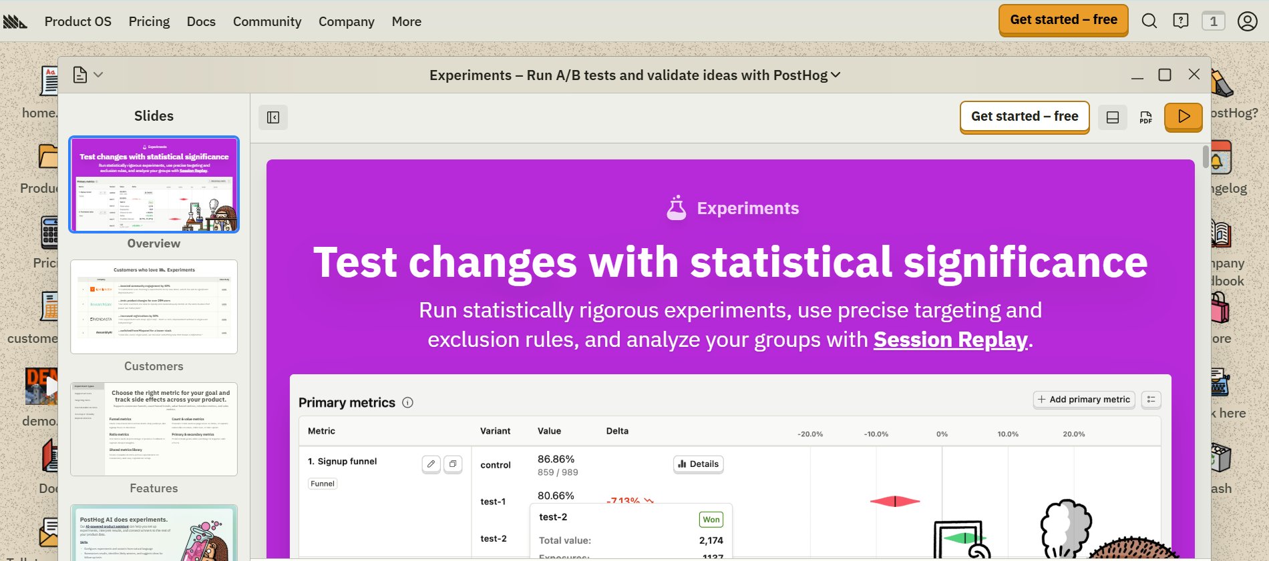Follow the Session Replay link

tap(950, 340)
